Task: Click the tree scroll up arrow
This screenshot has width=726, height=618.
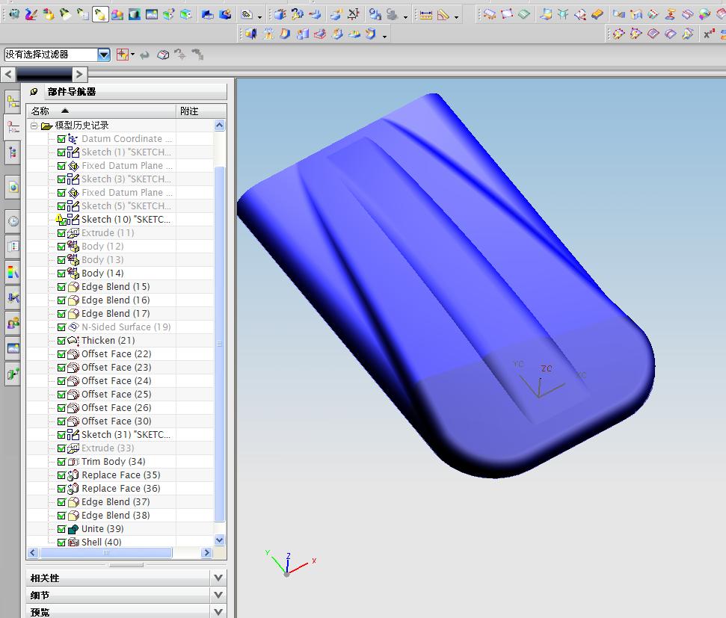Action: [220, 125]
